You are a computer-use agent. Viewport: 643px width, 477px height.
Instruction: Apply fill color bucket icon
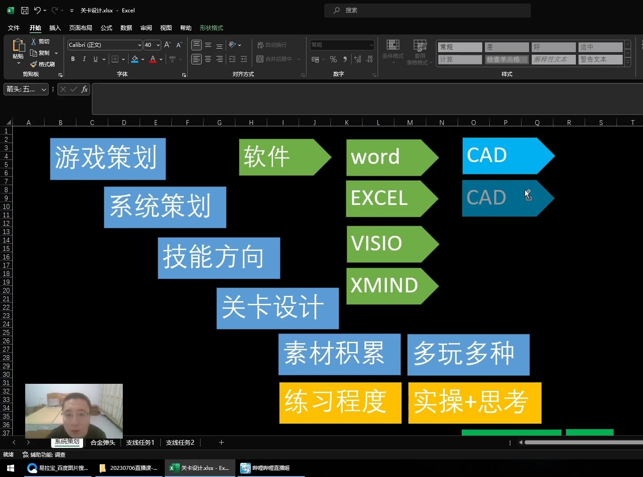pyautogui.click(x=135, y=59)
